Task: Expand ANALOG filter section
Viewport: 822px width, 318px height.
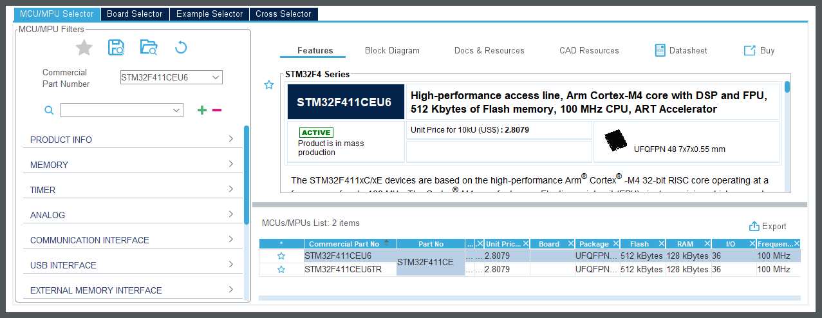Action: click(133, 215)
